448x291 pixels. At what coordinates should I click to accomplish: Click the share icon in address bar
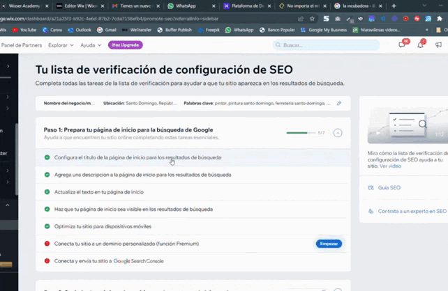[301, 19]
